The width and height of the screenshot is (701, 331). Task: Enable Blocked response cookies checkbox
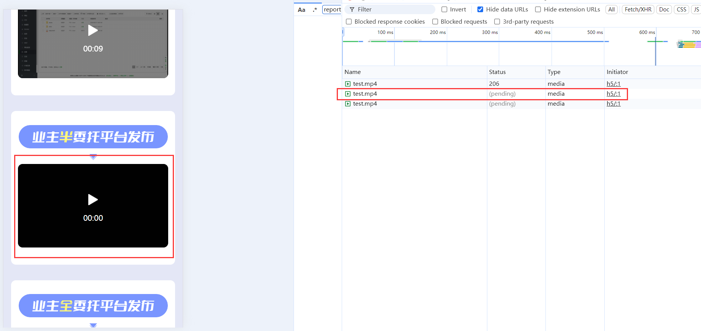349,22
